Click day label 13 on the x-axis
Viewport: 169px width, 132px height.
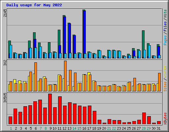[x=69, y=128]
